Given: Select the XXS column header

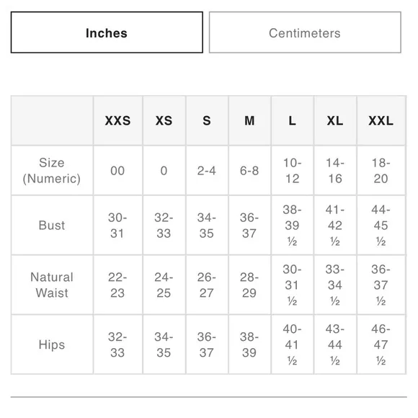Looking at the screenshot, I should 117,121.
